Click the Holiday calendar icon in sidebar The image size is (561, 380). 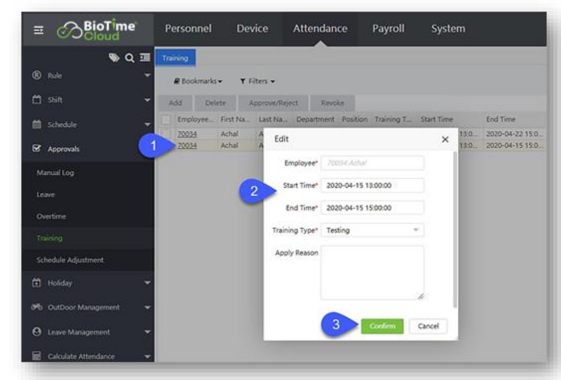pos(31,283)
